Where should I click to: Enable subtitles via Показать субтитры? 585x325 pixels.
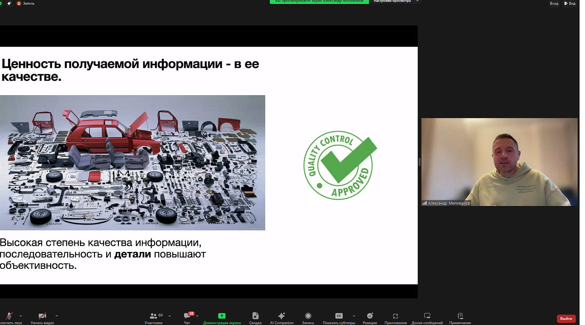coord(339,317)
